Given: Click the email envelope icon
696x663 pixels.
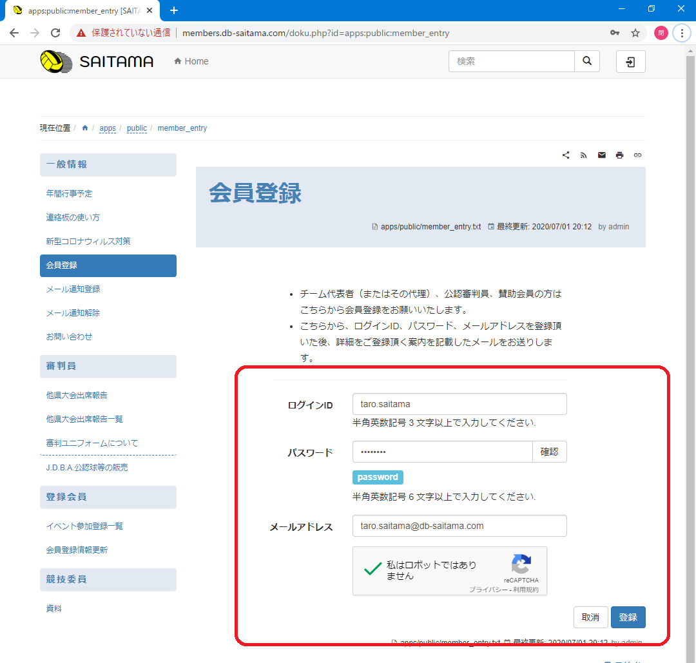Looking at the screenshot, I should (x=602, y=155).
